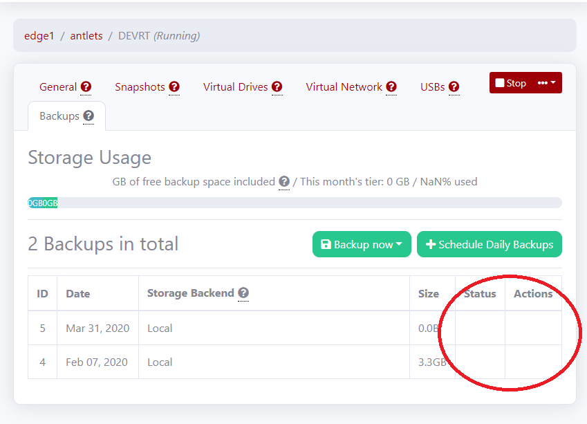Click Schedule Daily Backups button
The image size is (587, 424).
(x=489, y=244)
